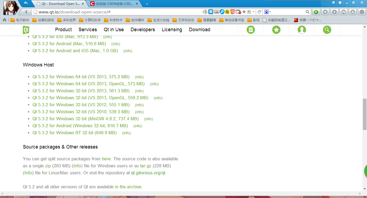
Task: Click the QR code icon in address bar
Action: pos(249,12)
